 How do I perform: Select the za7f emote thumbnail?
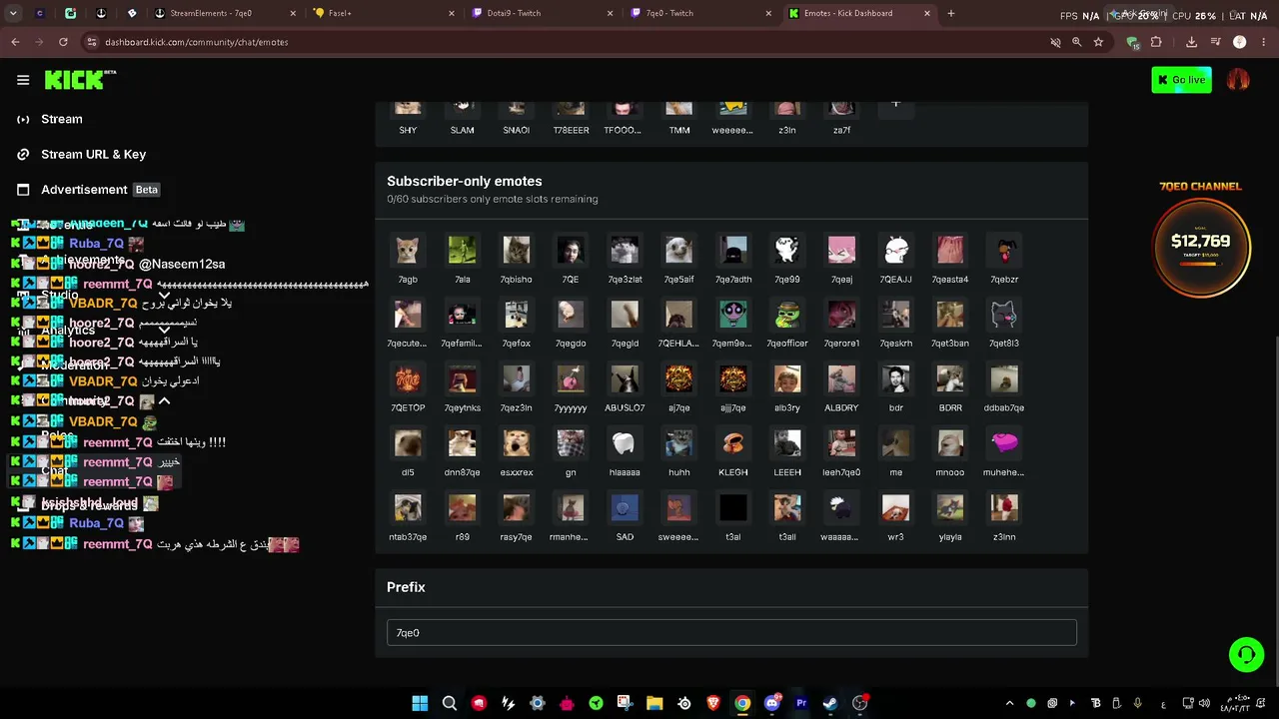[x=841, y=108]
